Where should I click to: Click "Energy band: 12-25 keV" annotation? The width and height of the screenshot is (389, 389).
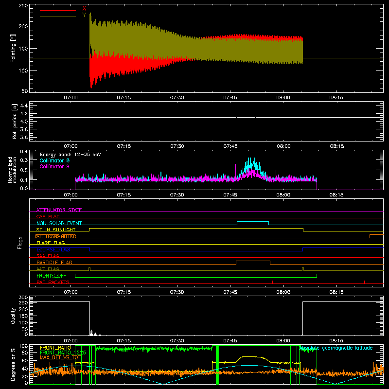pyautogui.click(x=71, y=155)
